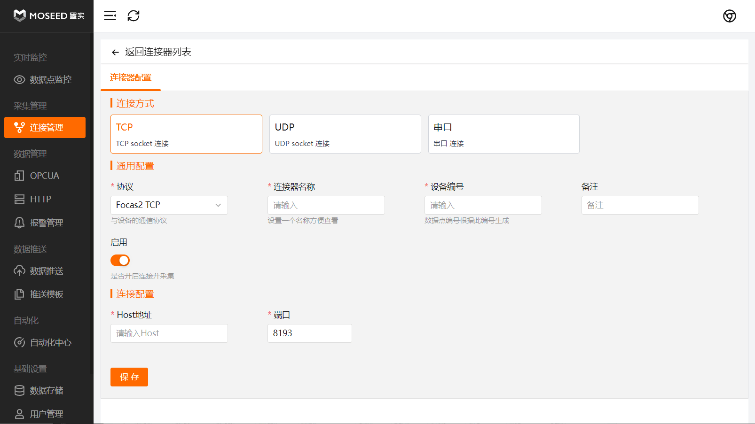Focus the 设备编号 input field
Screen dimensions: 755x424
(x=483, y=205)
